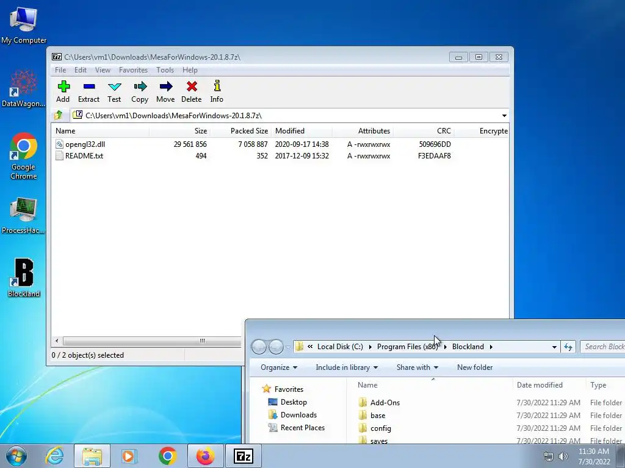Sort 7-Zip list by Name column

point(100,131)
